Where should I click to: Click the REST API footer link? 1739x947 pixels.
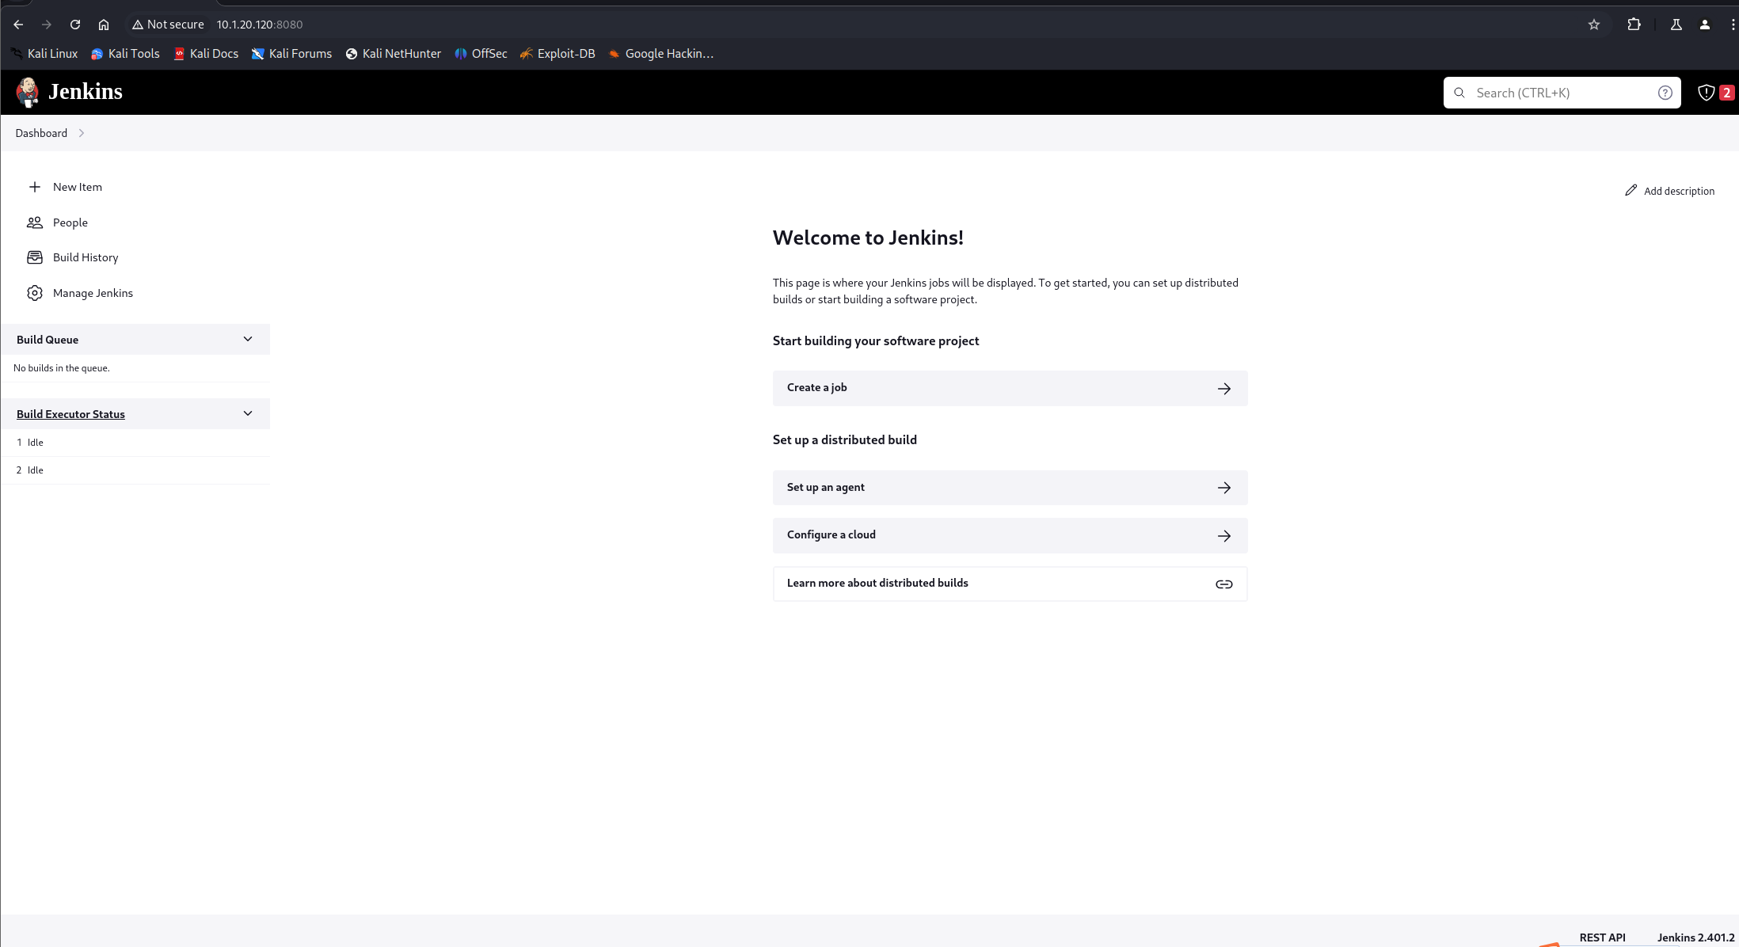(x=1602, y=937)
